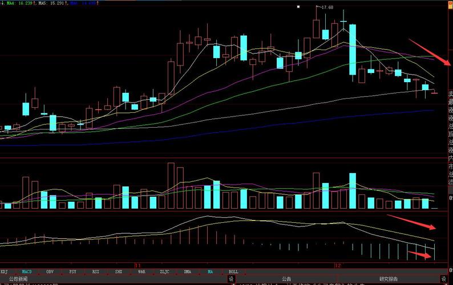
Task: Switch to the W&R indicator tab
Action: [x=141, y=272]
